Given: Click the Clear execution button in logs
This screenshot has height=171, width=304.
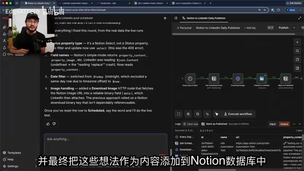Looking at the screenshot, I should [x=191, y=124].
